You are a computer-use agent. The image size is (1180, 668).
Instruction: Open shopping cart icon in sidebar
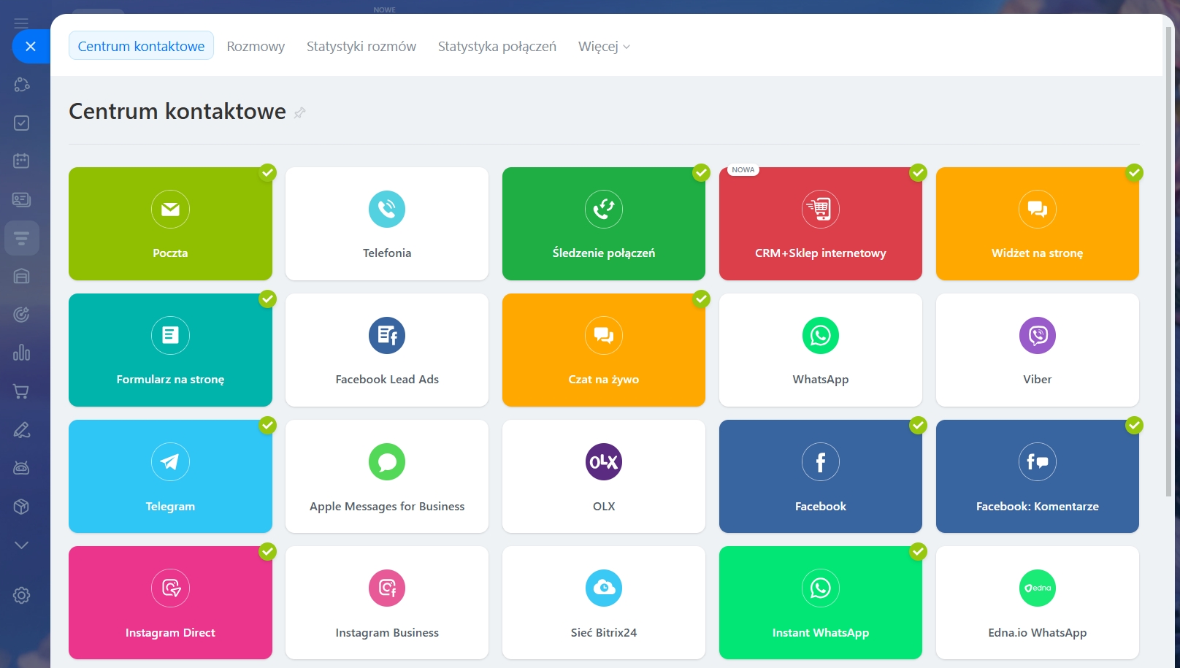(x=21, y=391)
